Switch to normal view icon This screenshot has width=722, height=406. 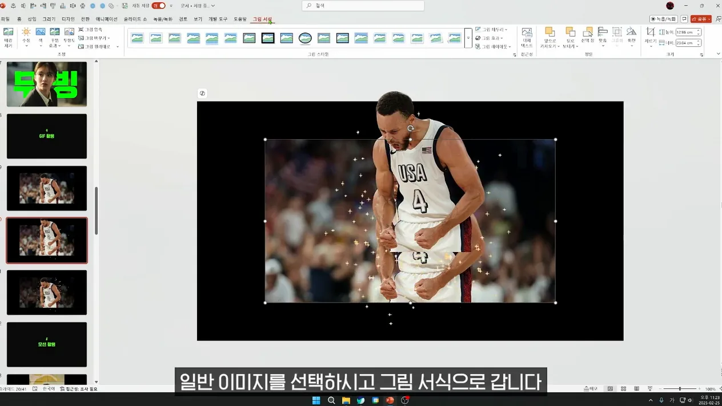tap(610, 389)
